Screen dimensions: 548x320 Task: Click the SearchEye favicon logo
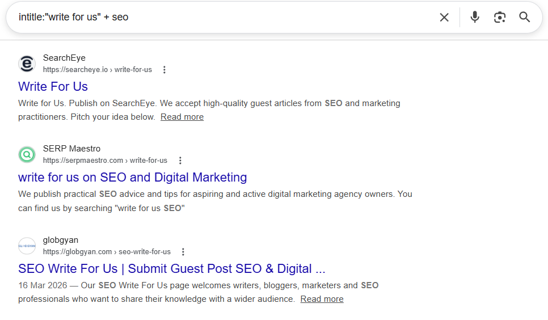(x=27, y=64)
